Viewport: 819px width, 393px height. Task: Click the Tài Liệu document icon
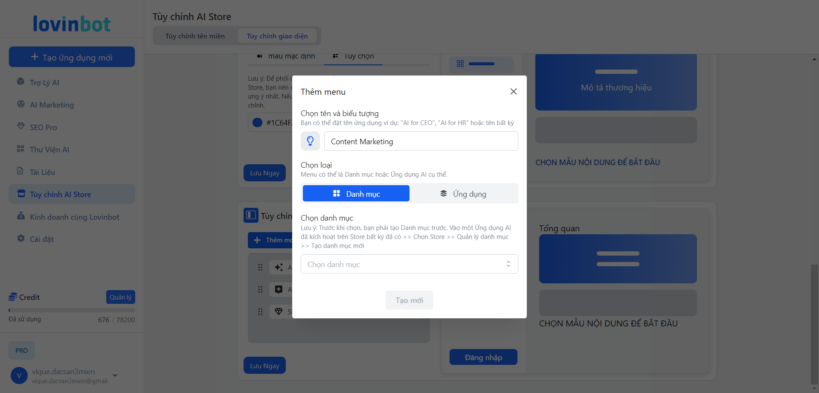20,172
